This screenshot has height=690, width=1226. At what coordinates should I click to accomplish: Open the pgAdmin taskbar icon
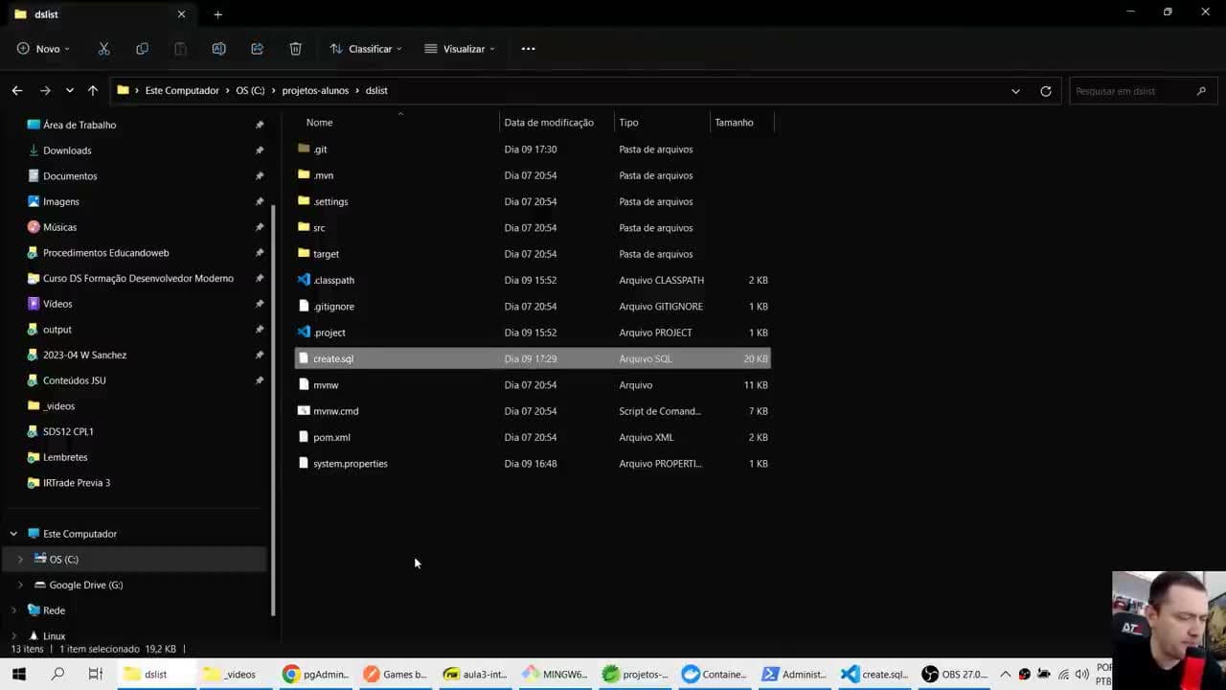pos(315,674)
